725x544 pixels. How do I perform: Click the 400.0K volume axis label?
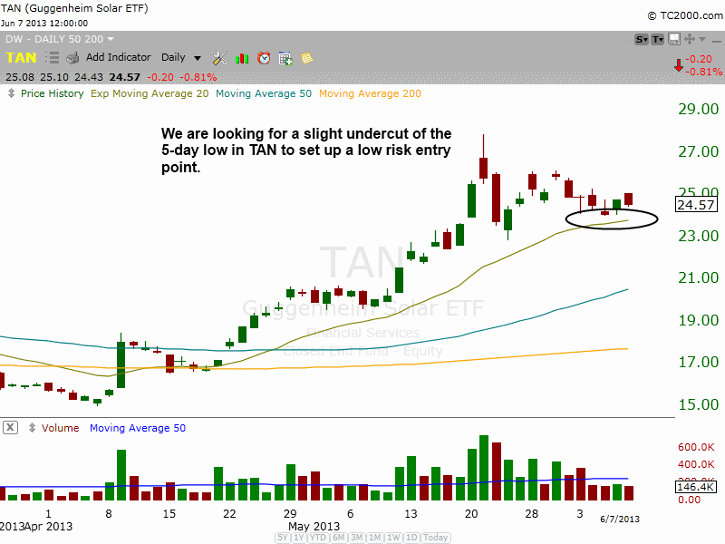[696, 464]
